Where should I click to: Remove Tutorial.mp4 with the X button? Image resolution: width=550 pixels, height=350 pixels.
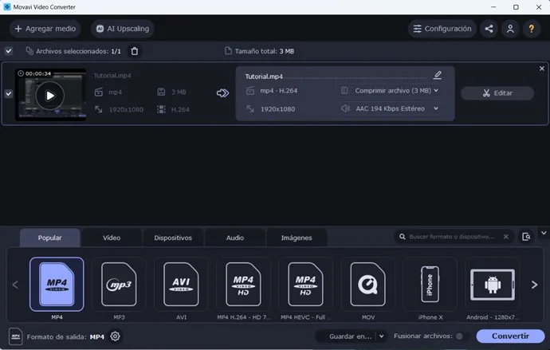click(542, 69)
